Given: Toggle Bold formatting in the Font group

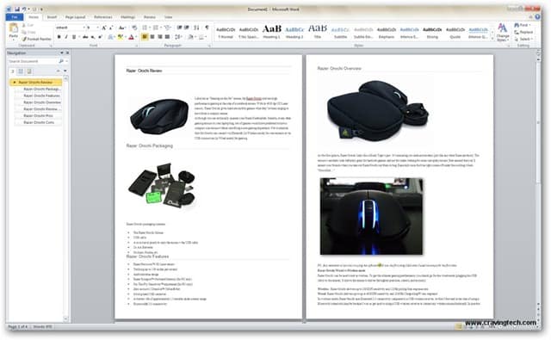Looking at the screenshot, I should coord(59,37).
